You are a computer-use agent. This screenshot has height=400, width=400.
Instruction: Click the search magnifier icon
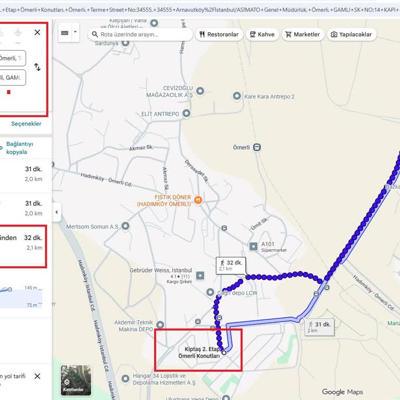[95, 34]
